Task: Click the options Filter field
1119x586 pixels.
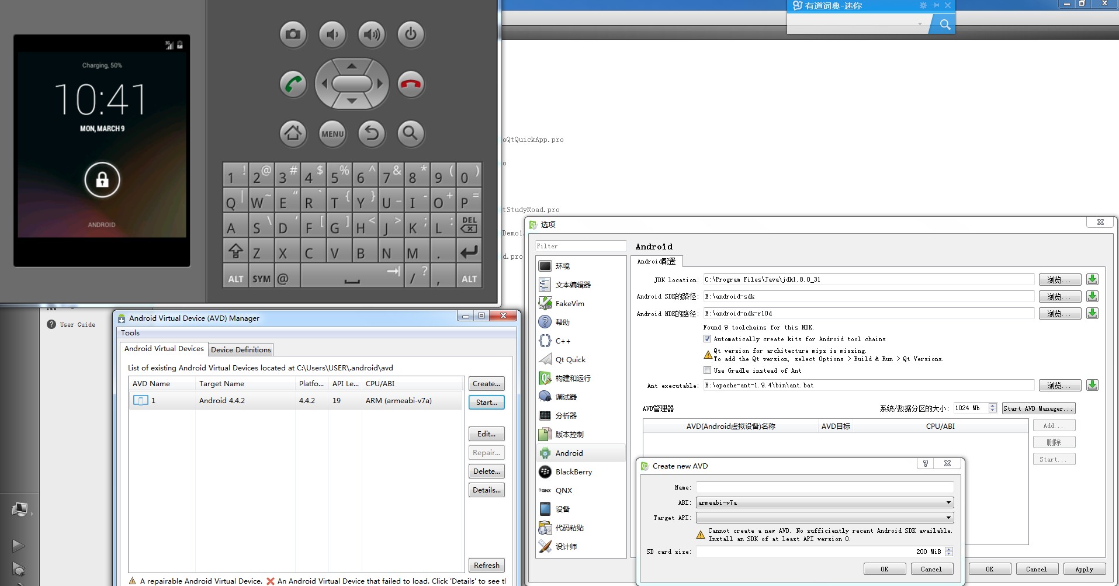Action: click(580, 246)
